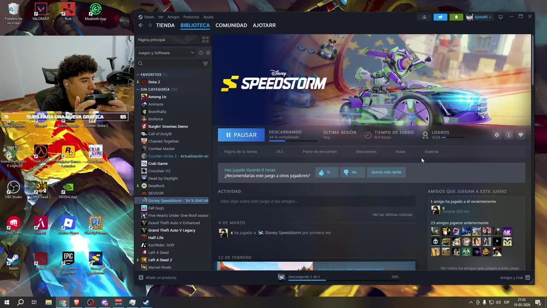The height and width of the screenshot is (308, 547).
Task: Switch to the COMUNIDAD tab
Action: click(231, 25)
